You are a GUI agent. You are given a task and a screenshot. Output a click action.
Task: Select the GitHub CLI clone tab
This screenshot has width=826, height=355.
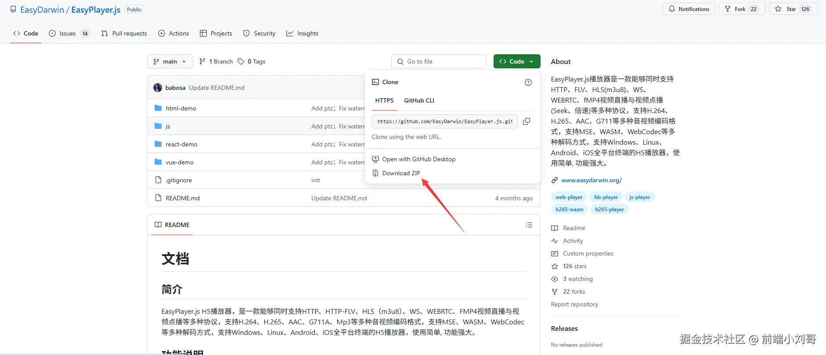coord(419,100)
